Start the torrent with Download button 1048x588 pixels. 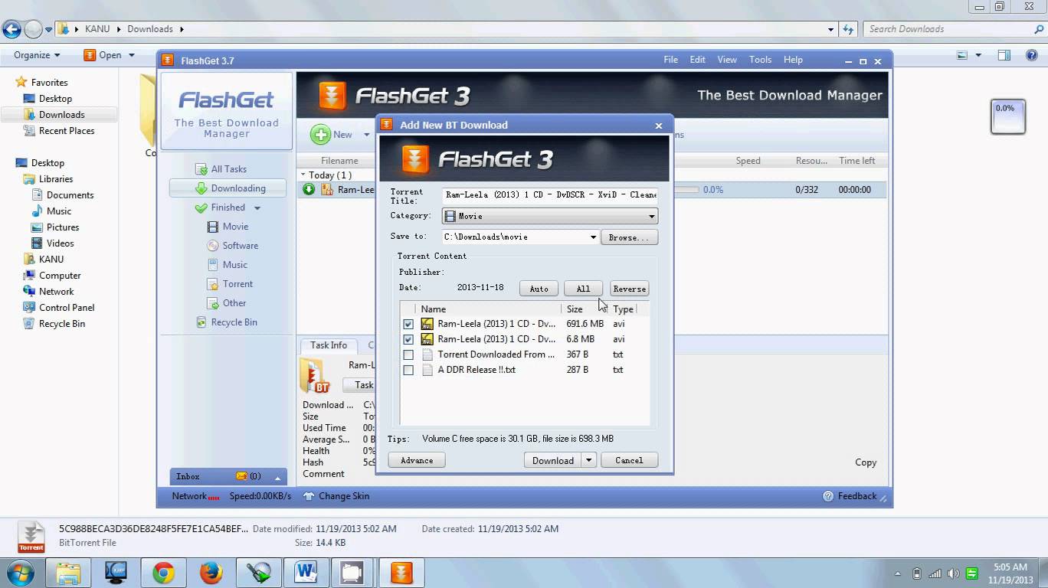[x=553, y=460]
